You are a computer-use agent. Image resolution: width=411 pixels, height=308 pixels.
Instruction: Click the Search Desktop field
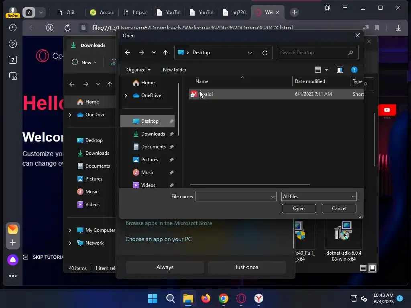pyautogui.click(x=318, y=53)
